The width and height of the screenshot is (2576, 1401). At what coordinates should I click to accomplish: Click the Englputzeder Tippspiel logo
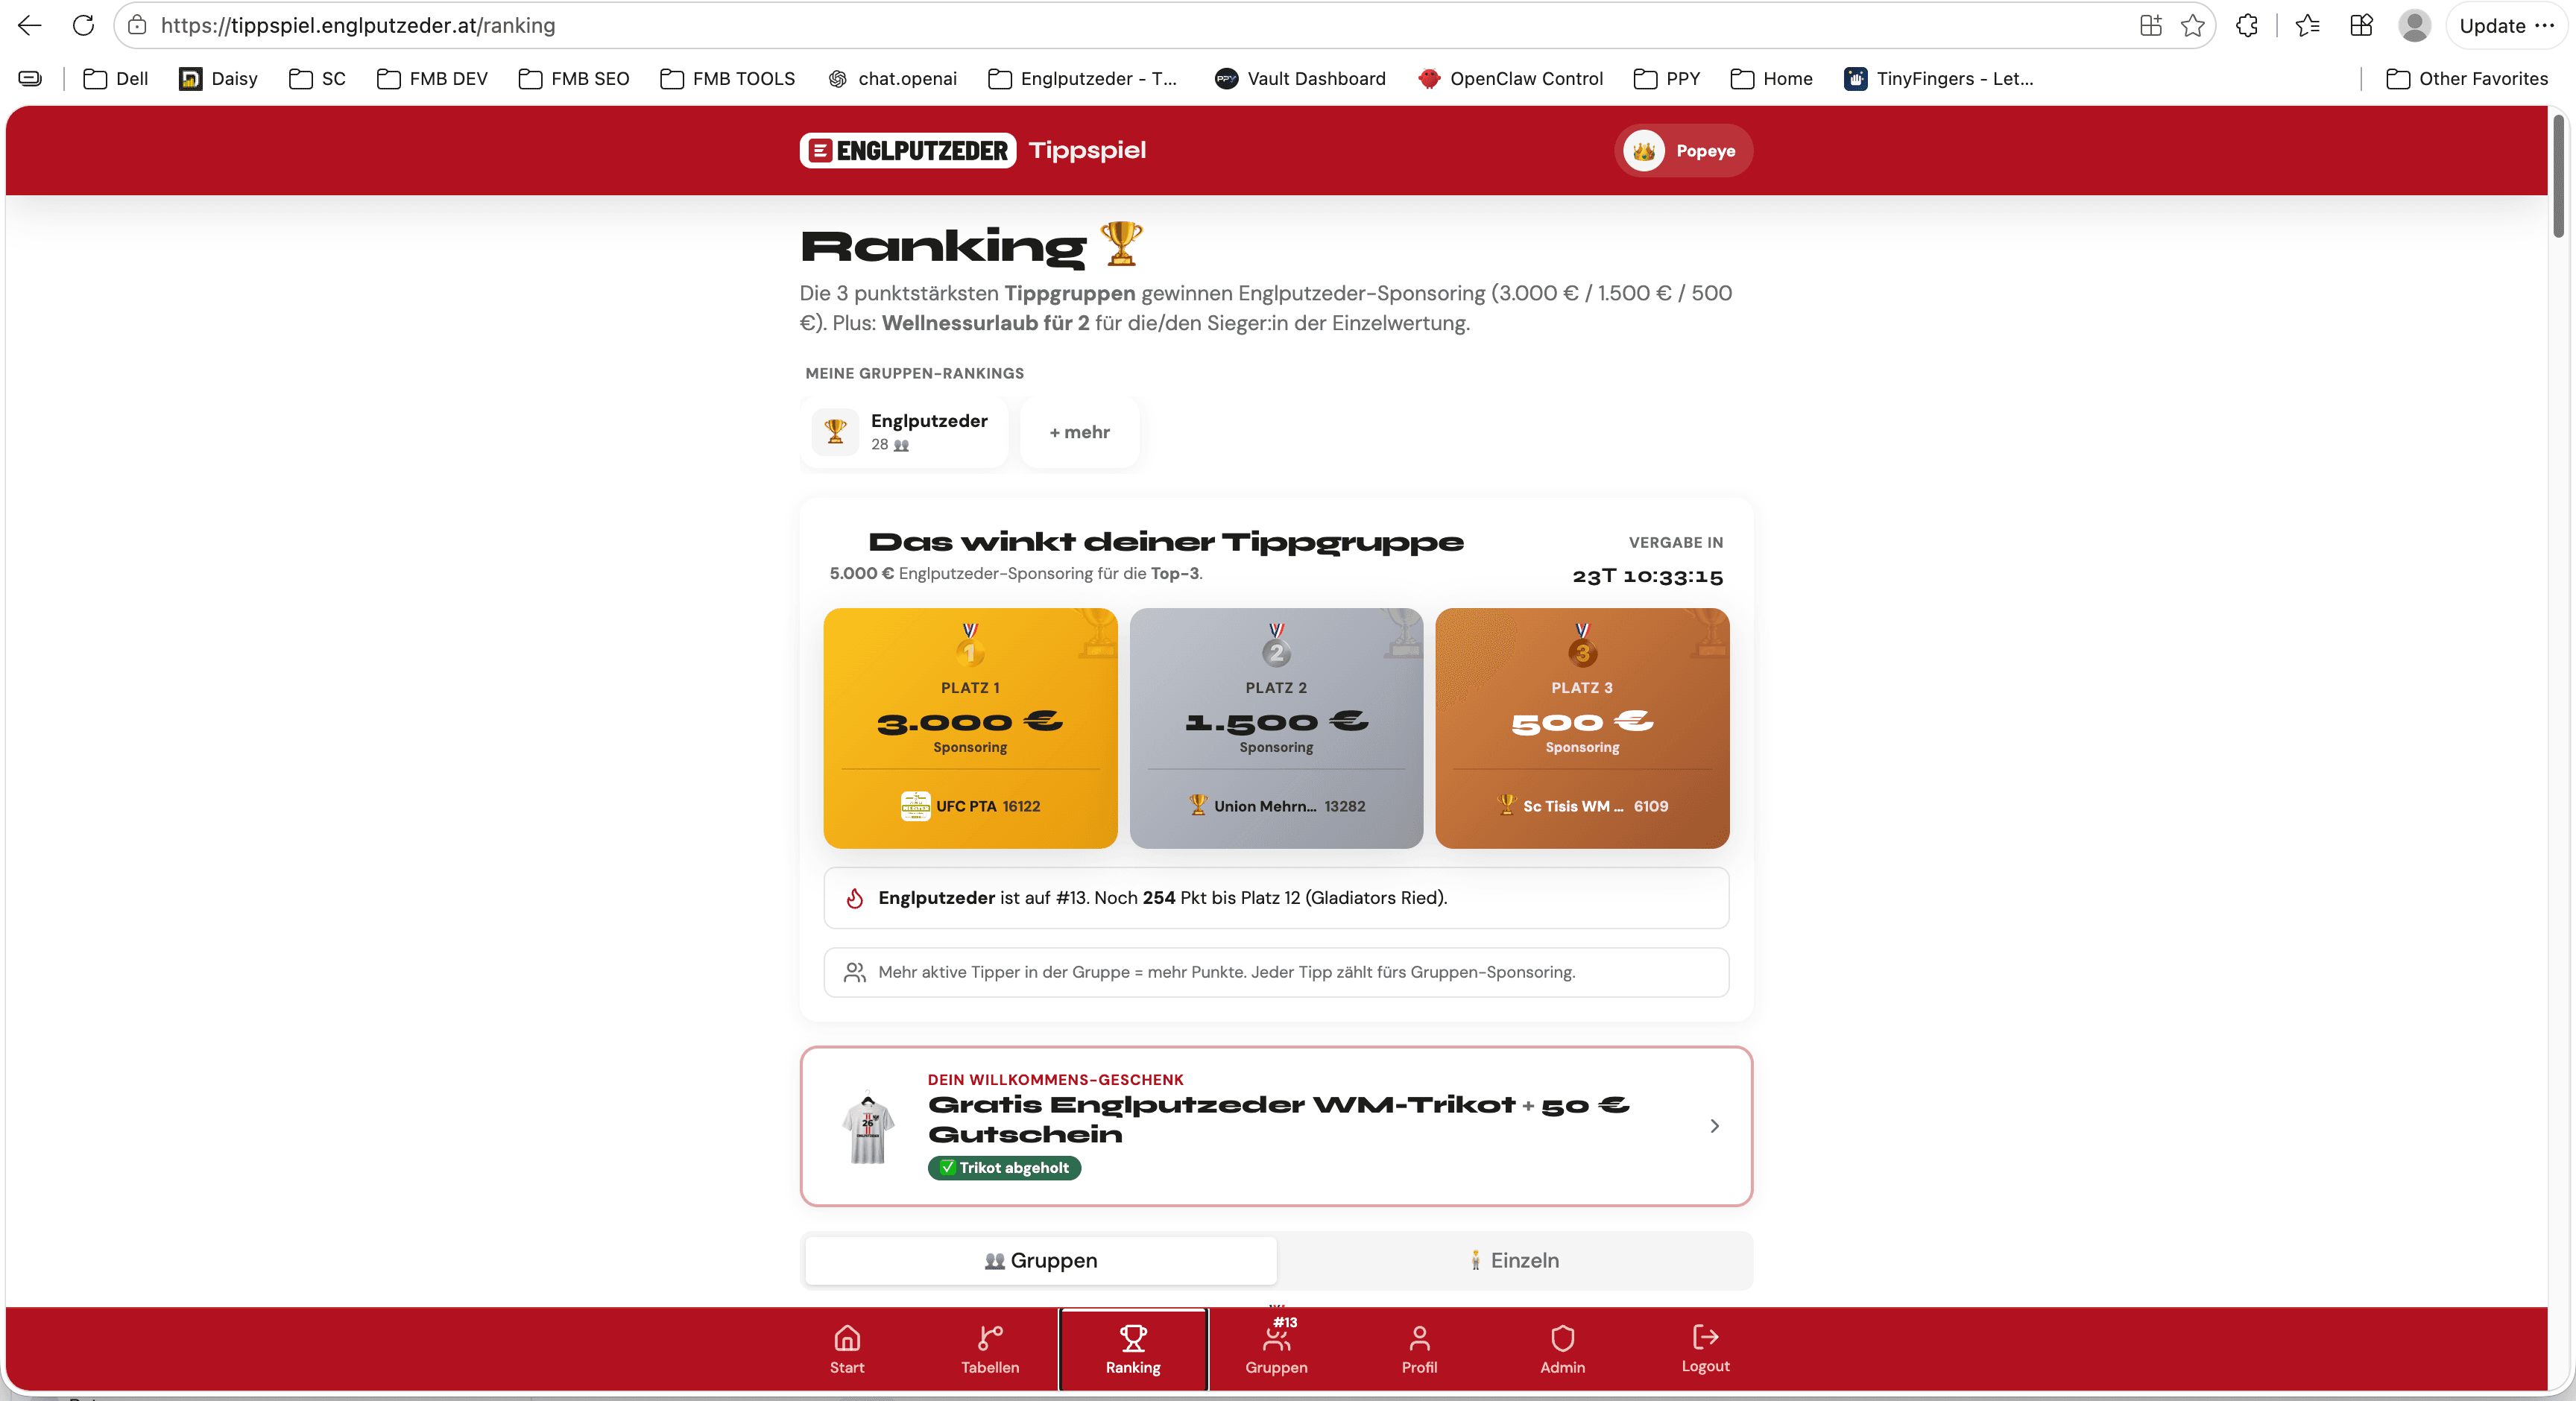(x=972, y=150)
